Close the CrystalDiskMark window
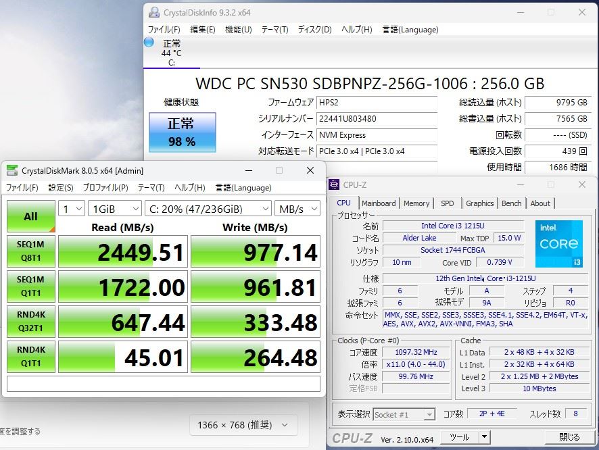The width and height of the screenshot is (599, 450). 310,170
